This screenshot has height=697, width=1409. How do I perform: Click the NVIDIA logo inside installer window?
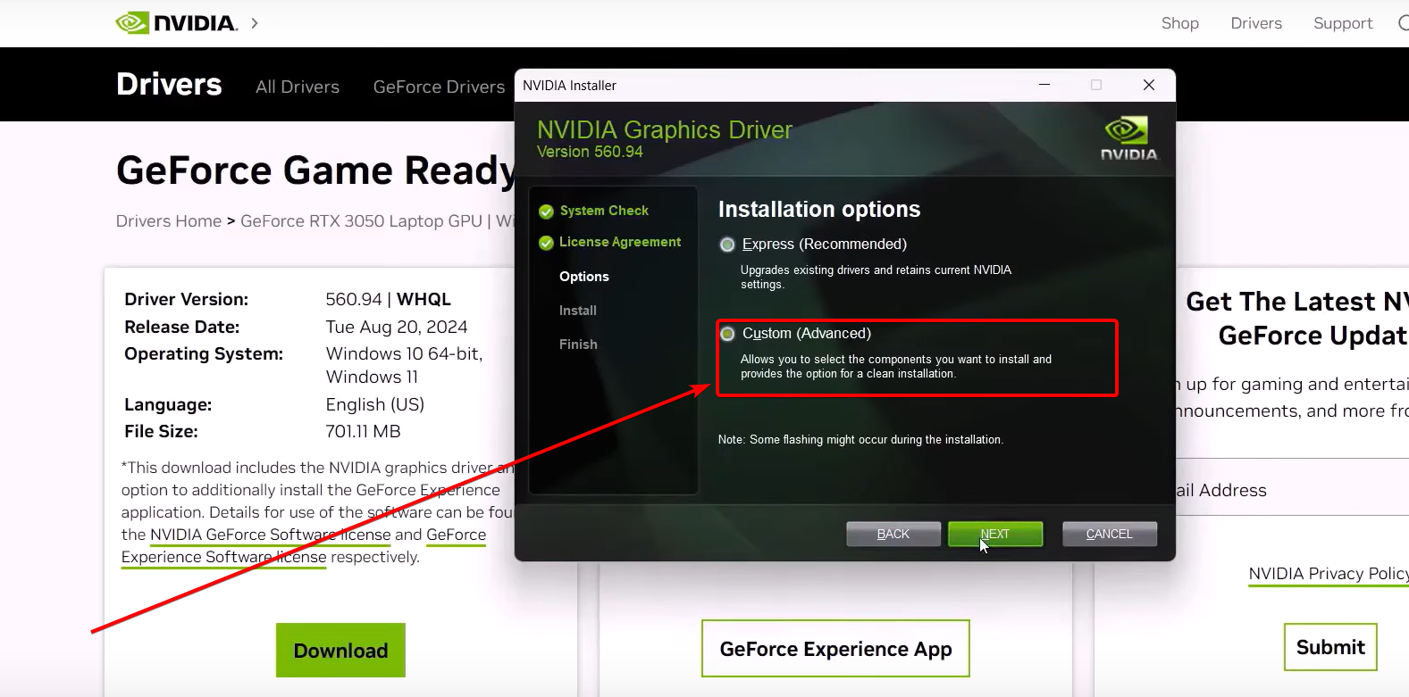[x=1128, y=138]
